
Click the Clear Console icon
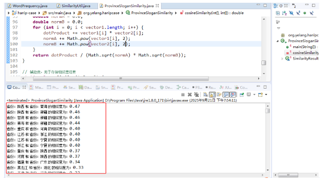click(x=205, y=95)
